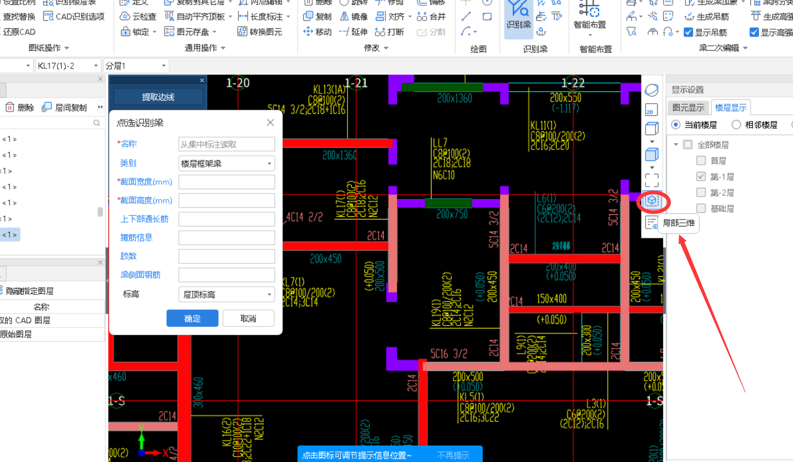
Task: Switch to the 楼层显示 tab
Action: pyautogui.click(x=731, y=107)
